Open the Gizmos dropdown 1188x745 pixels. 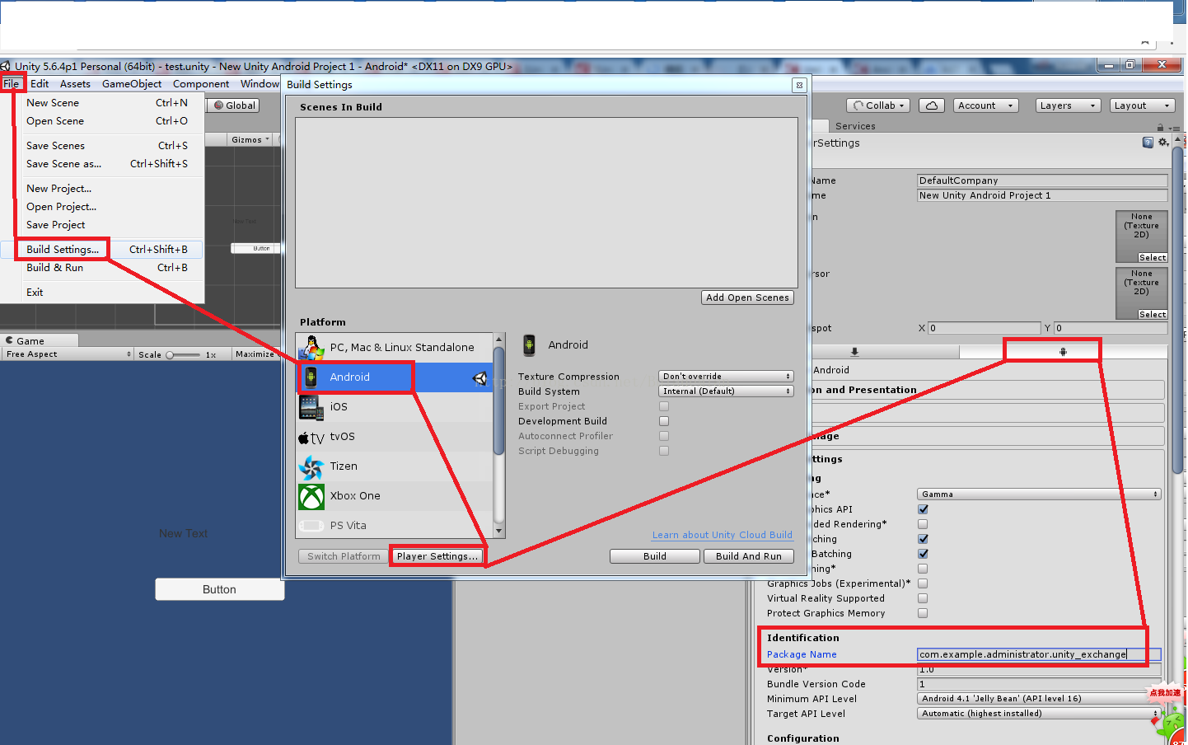(x=250, y=140)
